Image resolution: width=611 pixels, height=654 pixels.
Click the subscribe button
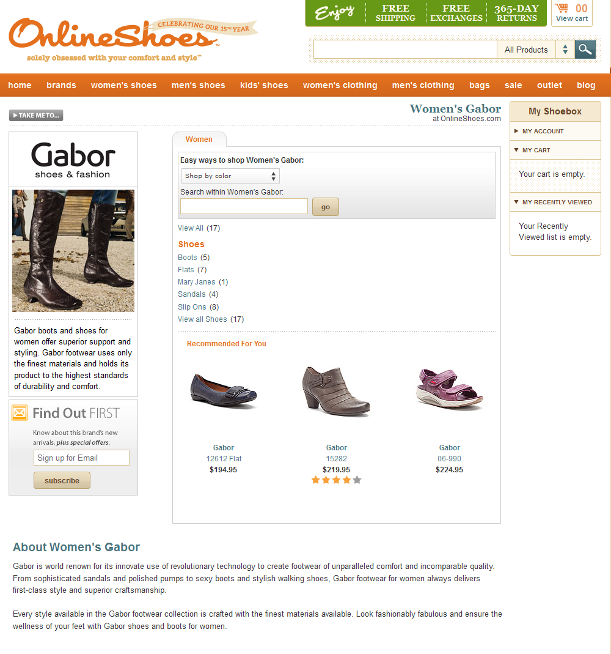(x=62, y=480)
